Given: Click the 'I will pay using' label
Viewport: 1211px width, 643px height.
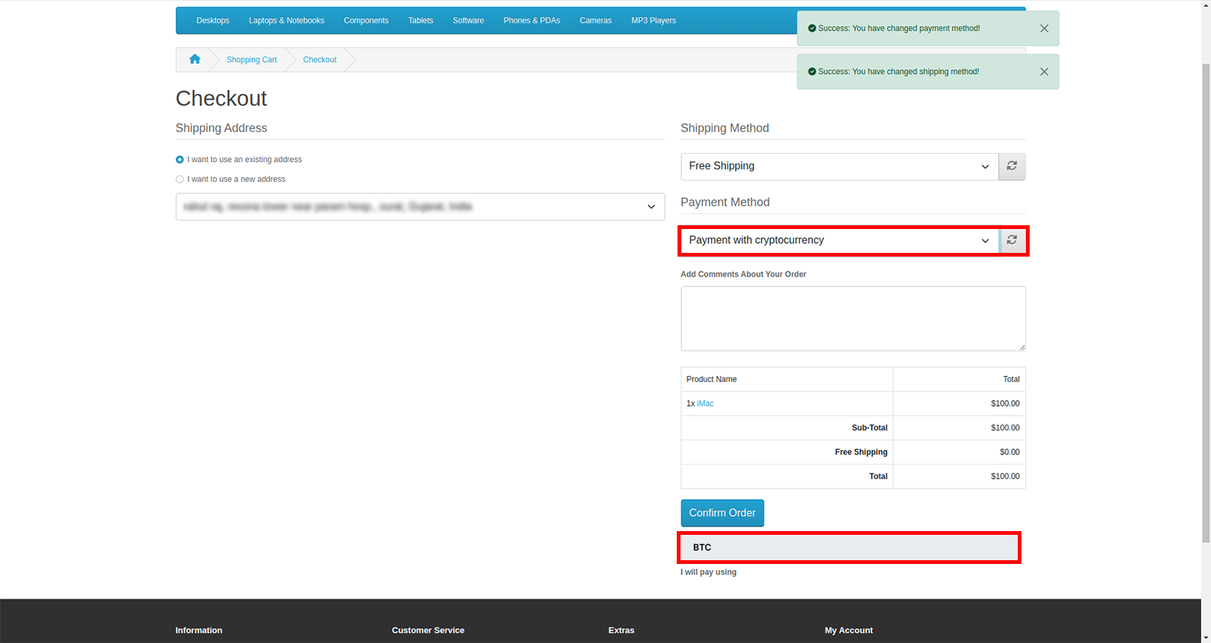Looking at the screenshot, I should coord(708,572).
